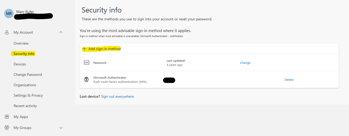
Task: Click the My Apps grid icon
Action: pyautogui.click(x=7, y=117)
